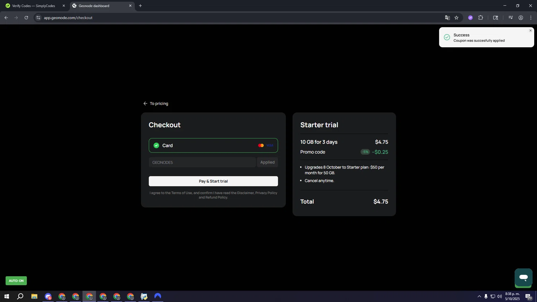Click the -5% promo discount badge
The width and height of the screenshot is (537, 302).
pyautogui.click(x=365, y=152)
